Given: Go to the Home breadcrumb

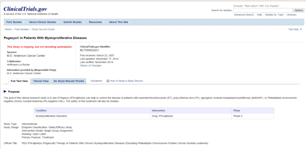Looking at the screenshot, I should 8,29.
